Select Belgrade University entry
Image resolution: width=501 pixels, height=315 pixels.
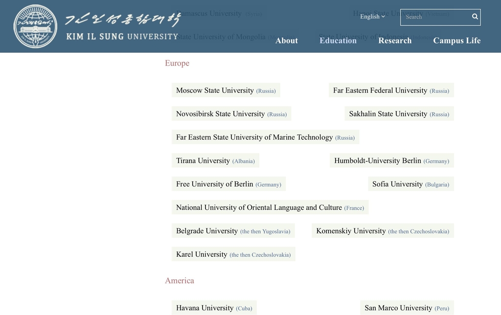(x=233, y=231)
